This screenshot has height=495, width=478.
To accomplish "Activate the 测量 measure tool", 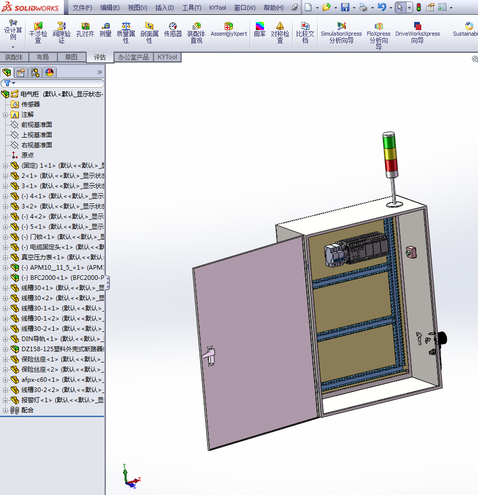I will coord(105,30).
